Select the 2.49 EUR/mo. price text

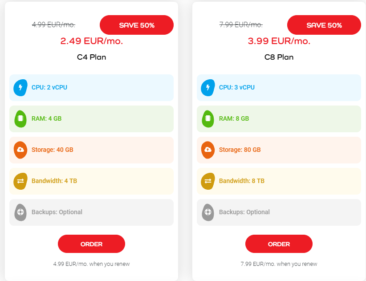click(91, 41)
